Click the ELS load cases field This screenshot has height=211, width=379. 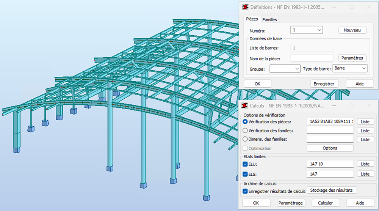pos(330,174)
